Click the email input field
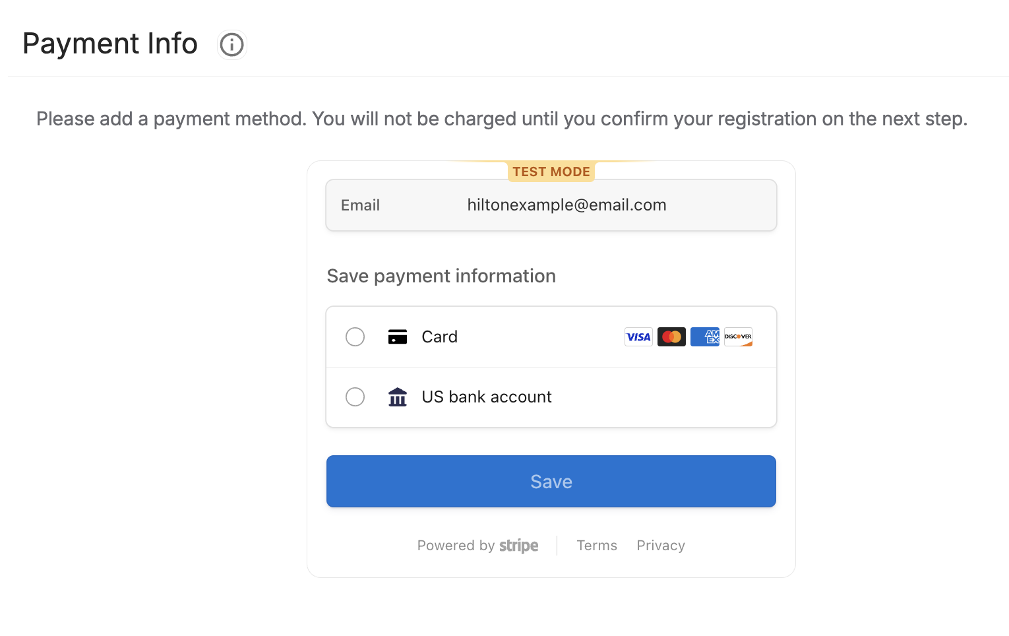 551,205
